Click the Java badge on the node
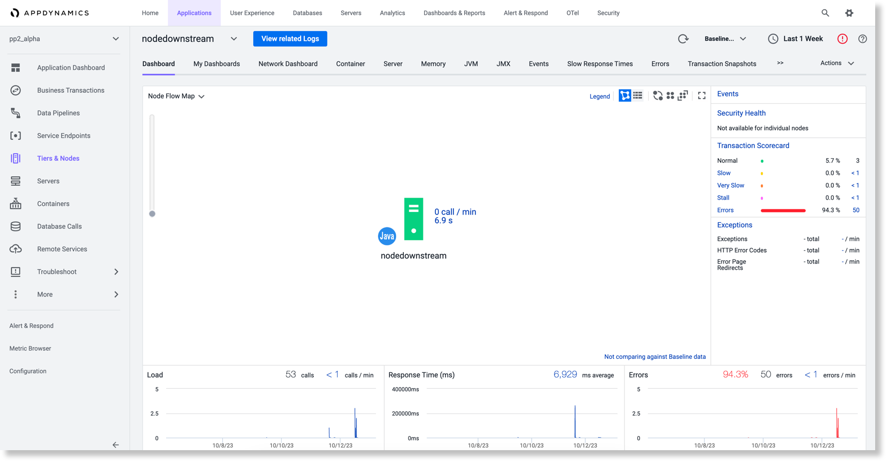 pyautogui.click(x=387, y=236)
